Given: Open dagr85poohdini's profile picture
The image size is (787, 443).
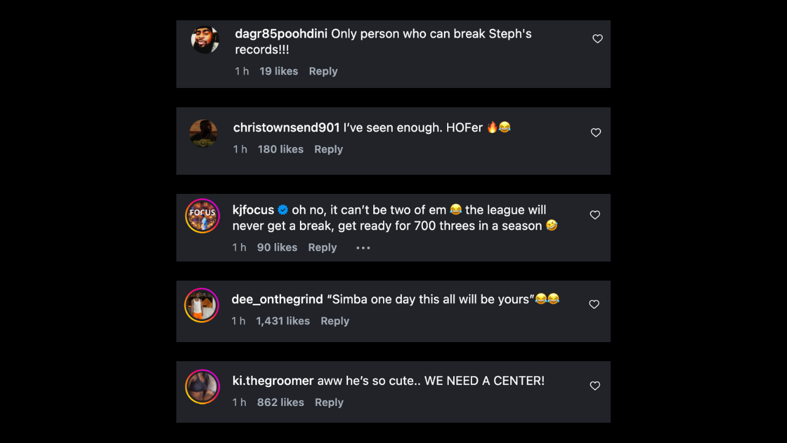Looking at the screenshot, I should [205, 38].
